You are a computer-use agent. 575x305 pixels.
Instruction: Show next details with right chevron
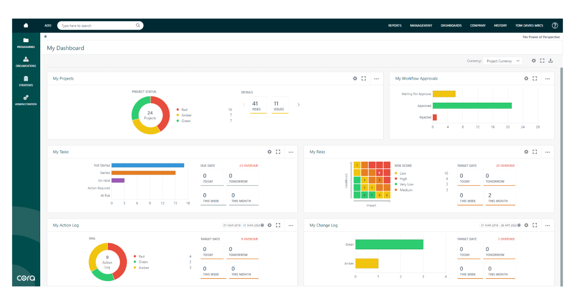click(299, 105)
